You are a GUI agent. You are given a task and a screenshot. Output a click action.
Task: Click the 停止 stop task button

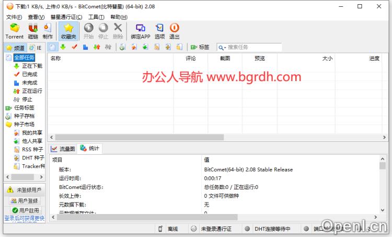[103, 31]
